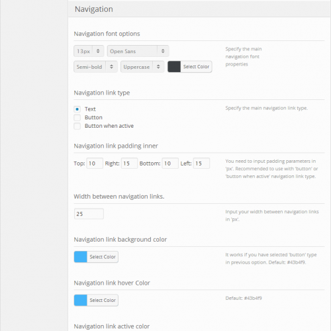This screenshot has height=331, width=331.
Task: Click the width between links field
Action: [89, 214]
